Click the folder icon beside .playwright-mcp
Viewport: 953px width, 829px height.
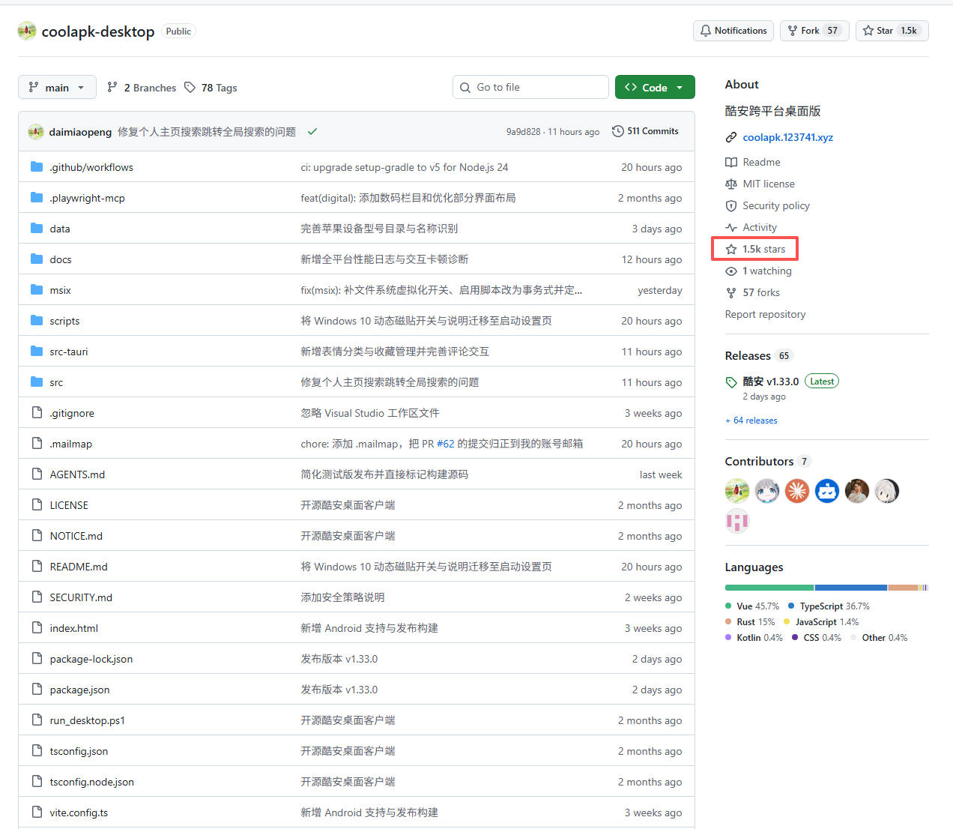click(x=37, y=197)
